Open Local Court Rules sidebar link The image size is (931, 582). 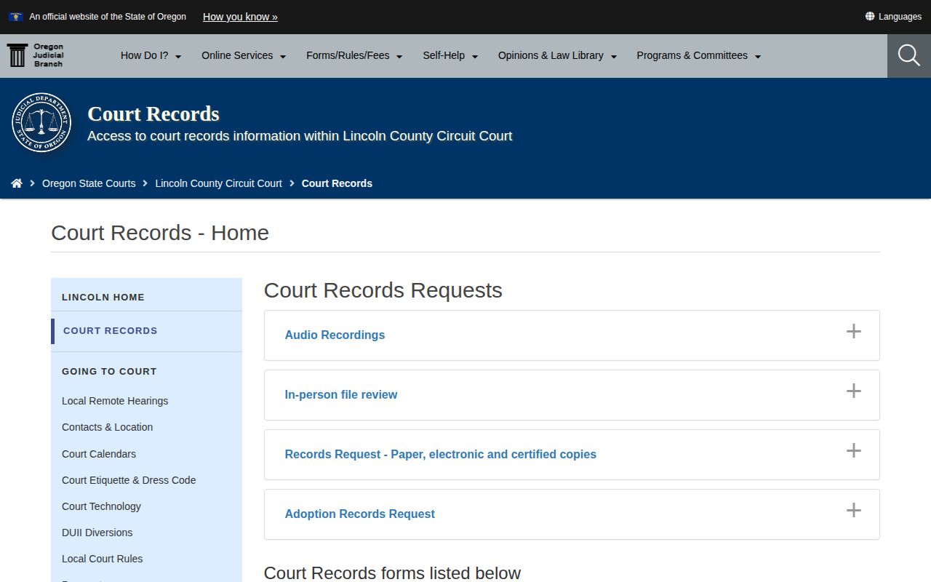[x=102, y=559]
